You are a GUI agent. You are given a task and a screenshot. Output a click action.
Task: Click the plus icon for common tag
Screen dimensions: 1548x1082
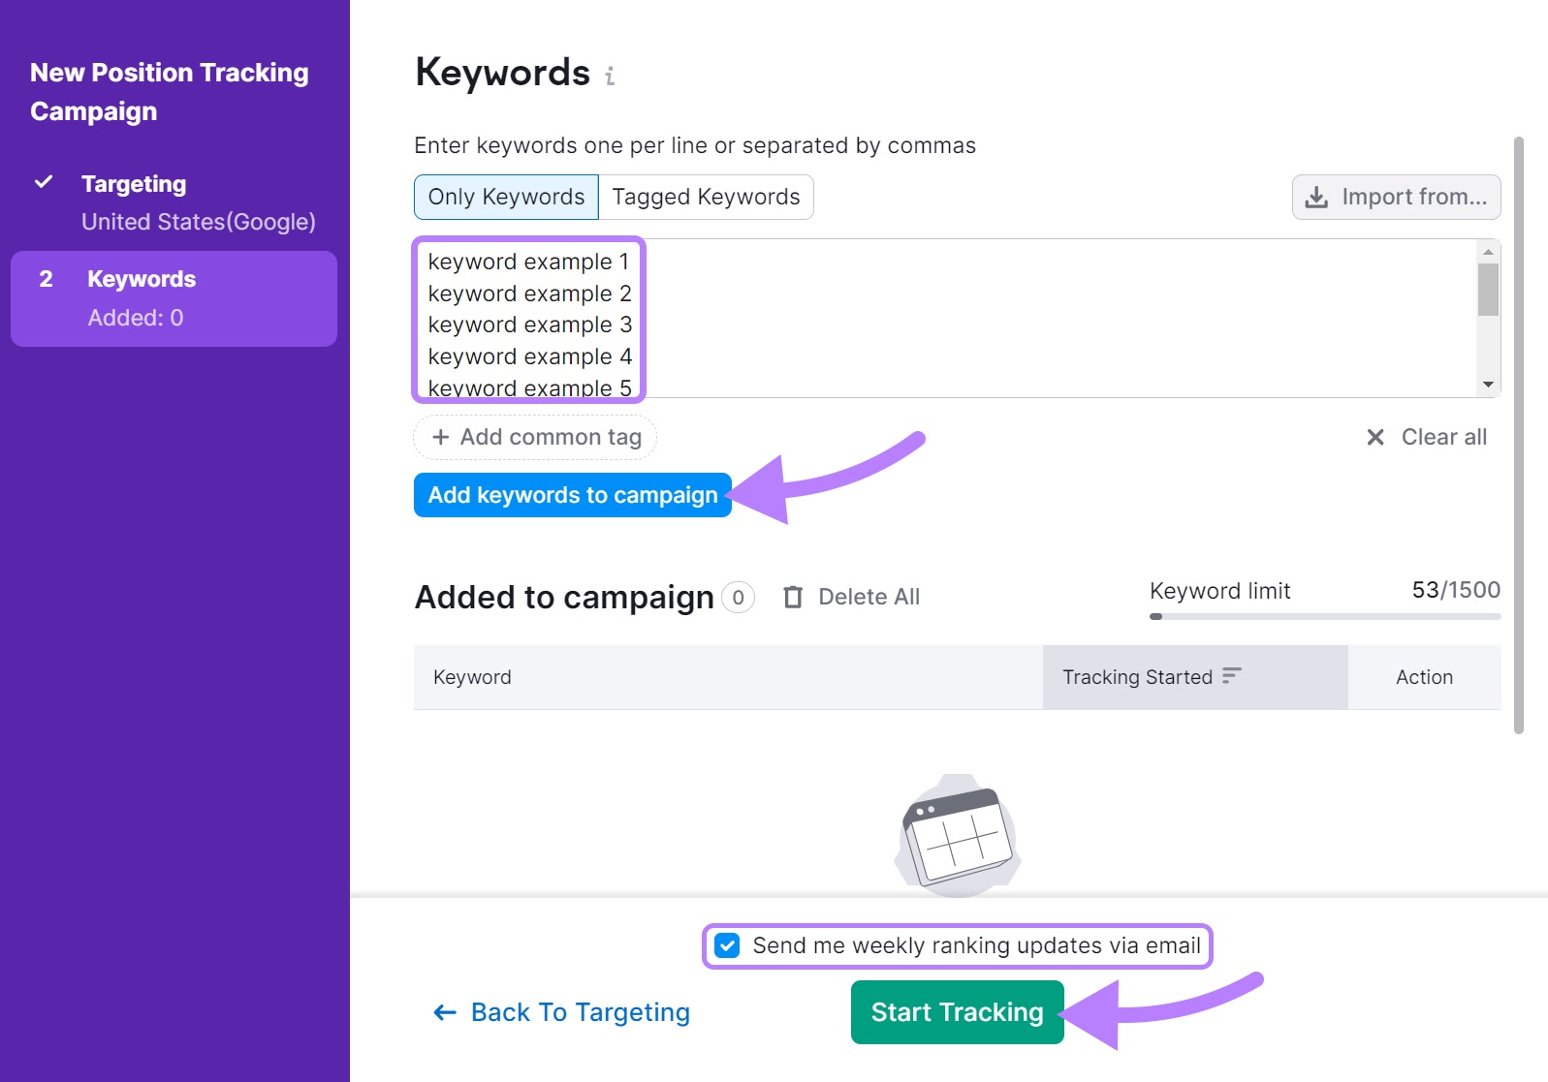click(440, 438)
